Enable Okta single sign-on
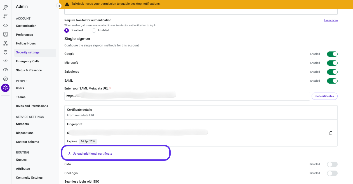Screen dimensions: 353x184 coord(332,164)
